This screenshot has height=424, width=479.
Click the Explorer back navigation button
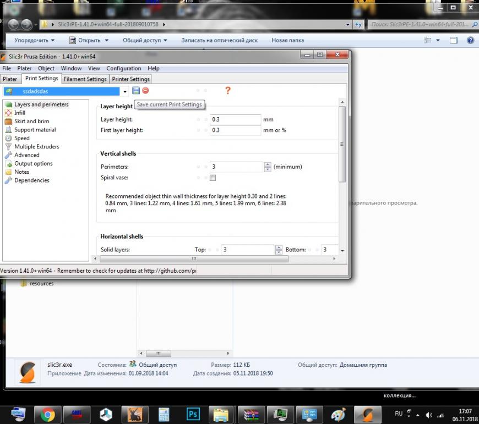pyautogui.click(x=13, y=24)
